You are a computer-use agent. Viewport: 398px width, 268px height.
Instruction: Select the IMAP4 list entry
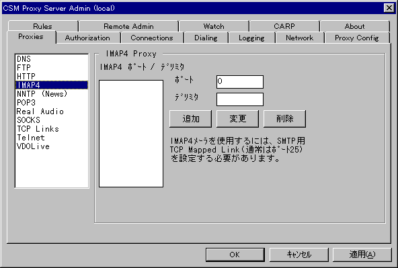[x=52, y=85]
